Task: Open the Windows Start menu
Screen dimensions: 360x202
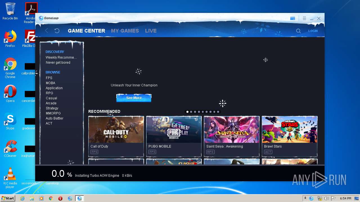Action: (x=8, y=198)
